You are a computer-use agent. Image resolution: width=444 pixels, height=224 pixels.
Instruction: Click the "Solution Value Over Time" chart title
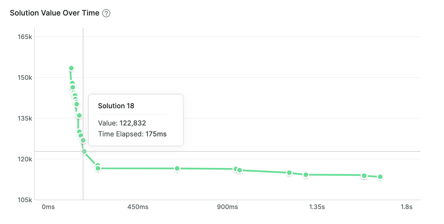pos(55,13)
